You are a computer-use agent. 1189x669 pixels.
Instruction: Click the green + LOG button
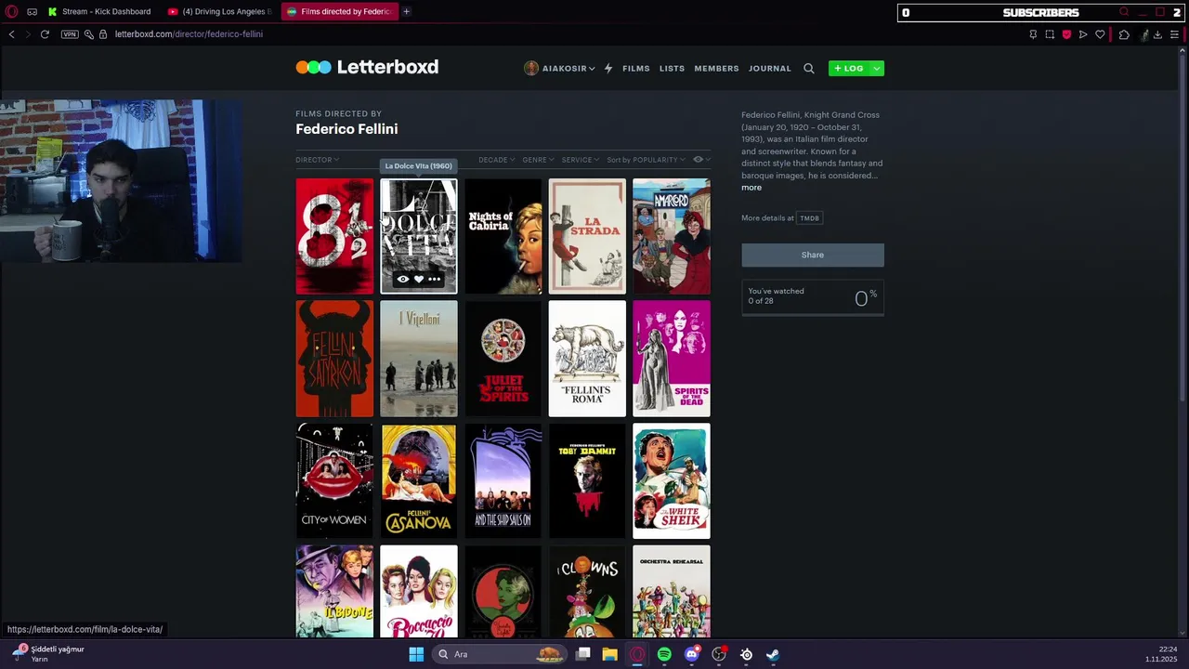click(848, 68)
